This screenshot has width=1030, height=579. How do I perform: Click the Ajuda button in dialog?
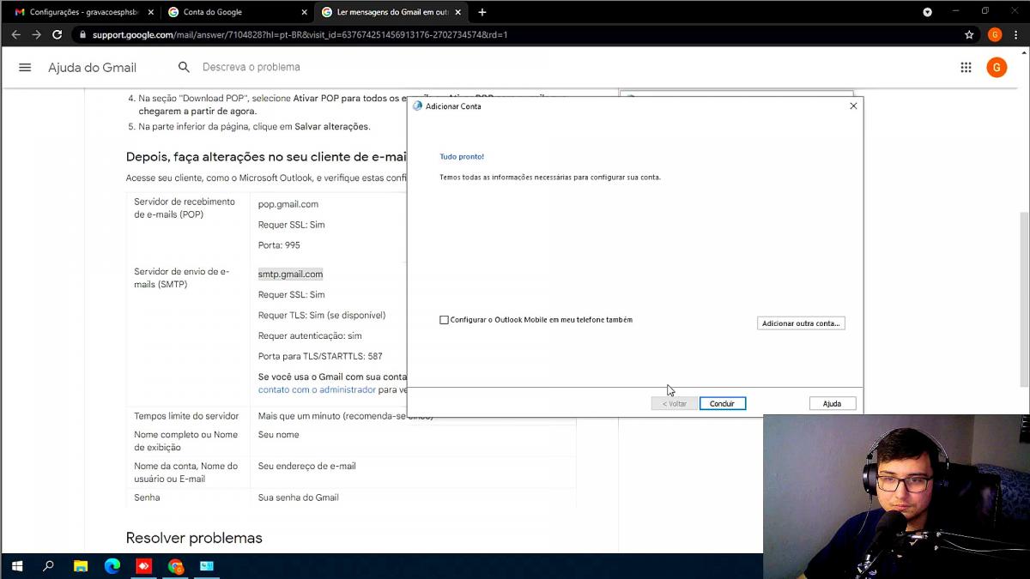pyautogui.click(x=833, y=403)
